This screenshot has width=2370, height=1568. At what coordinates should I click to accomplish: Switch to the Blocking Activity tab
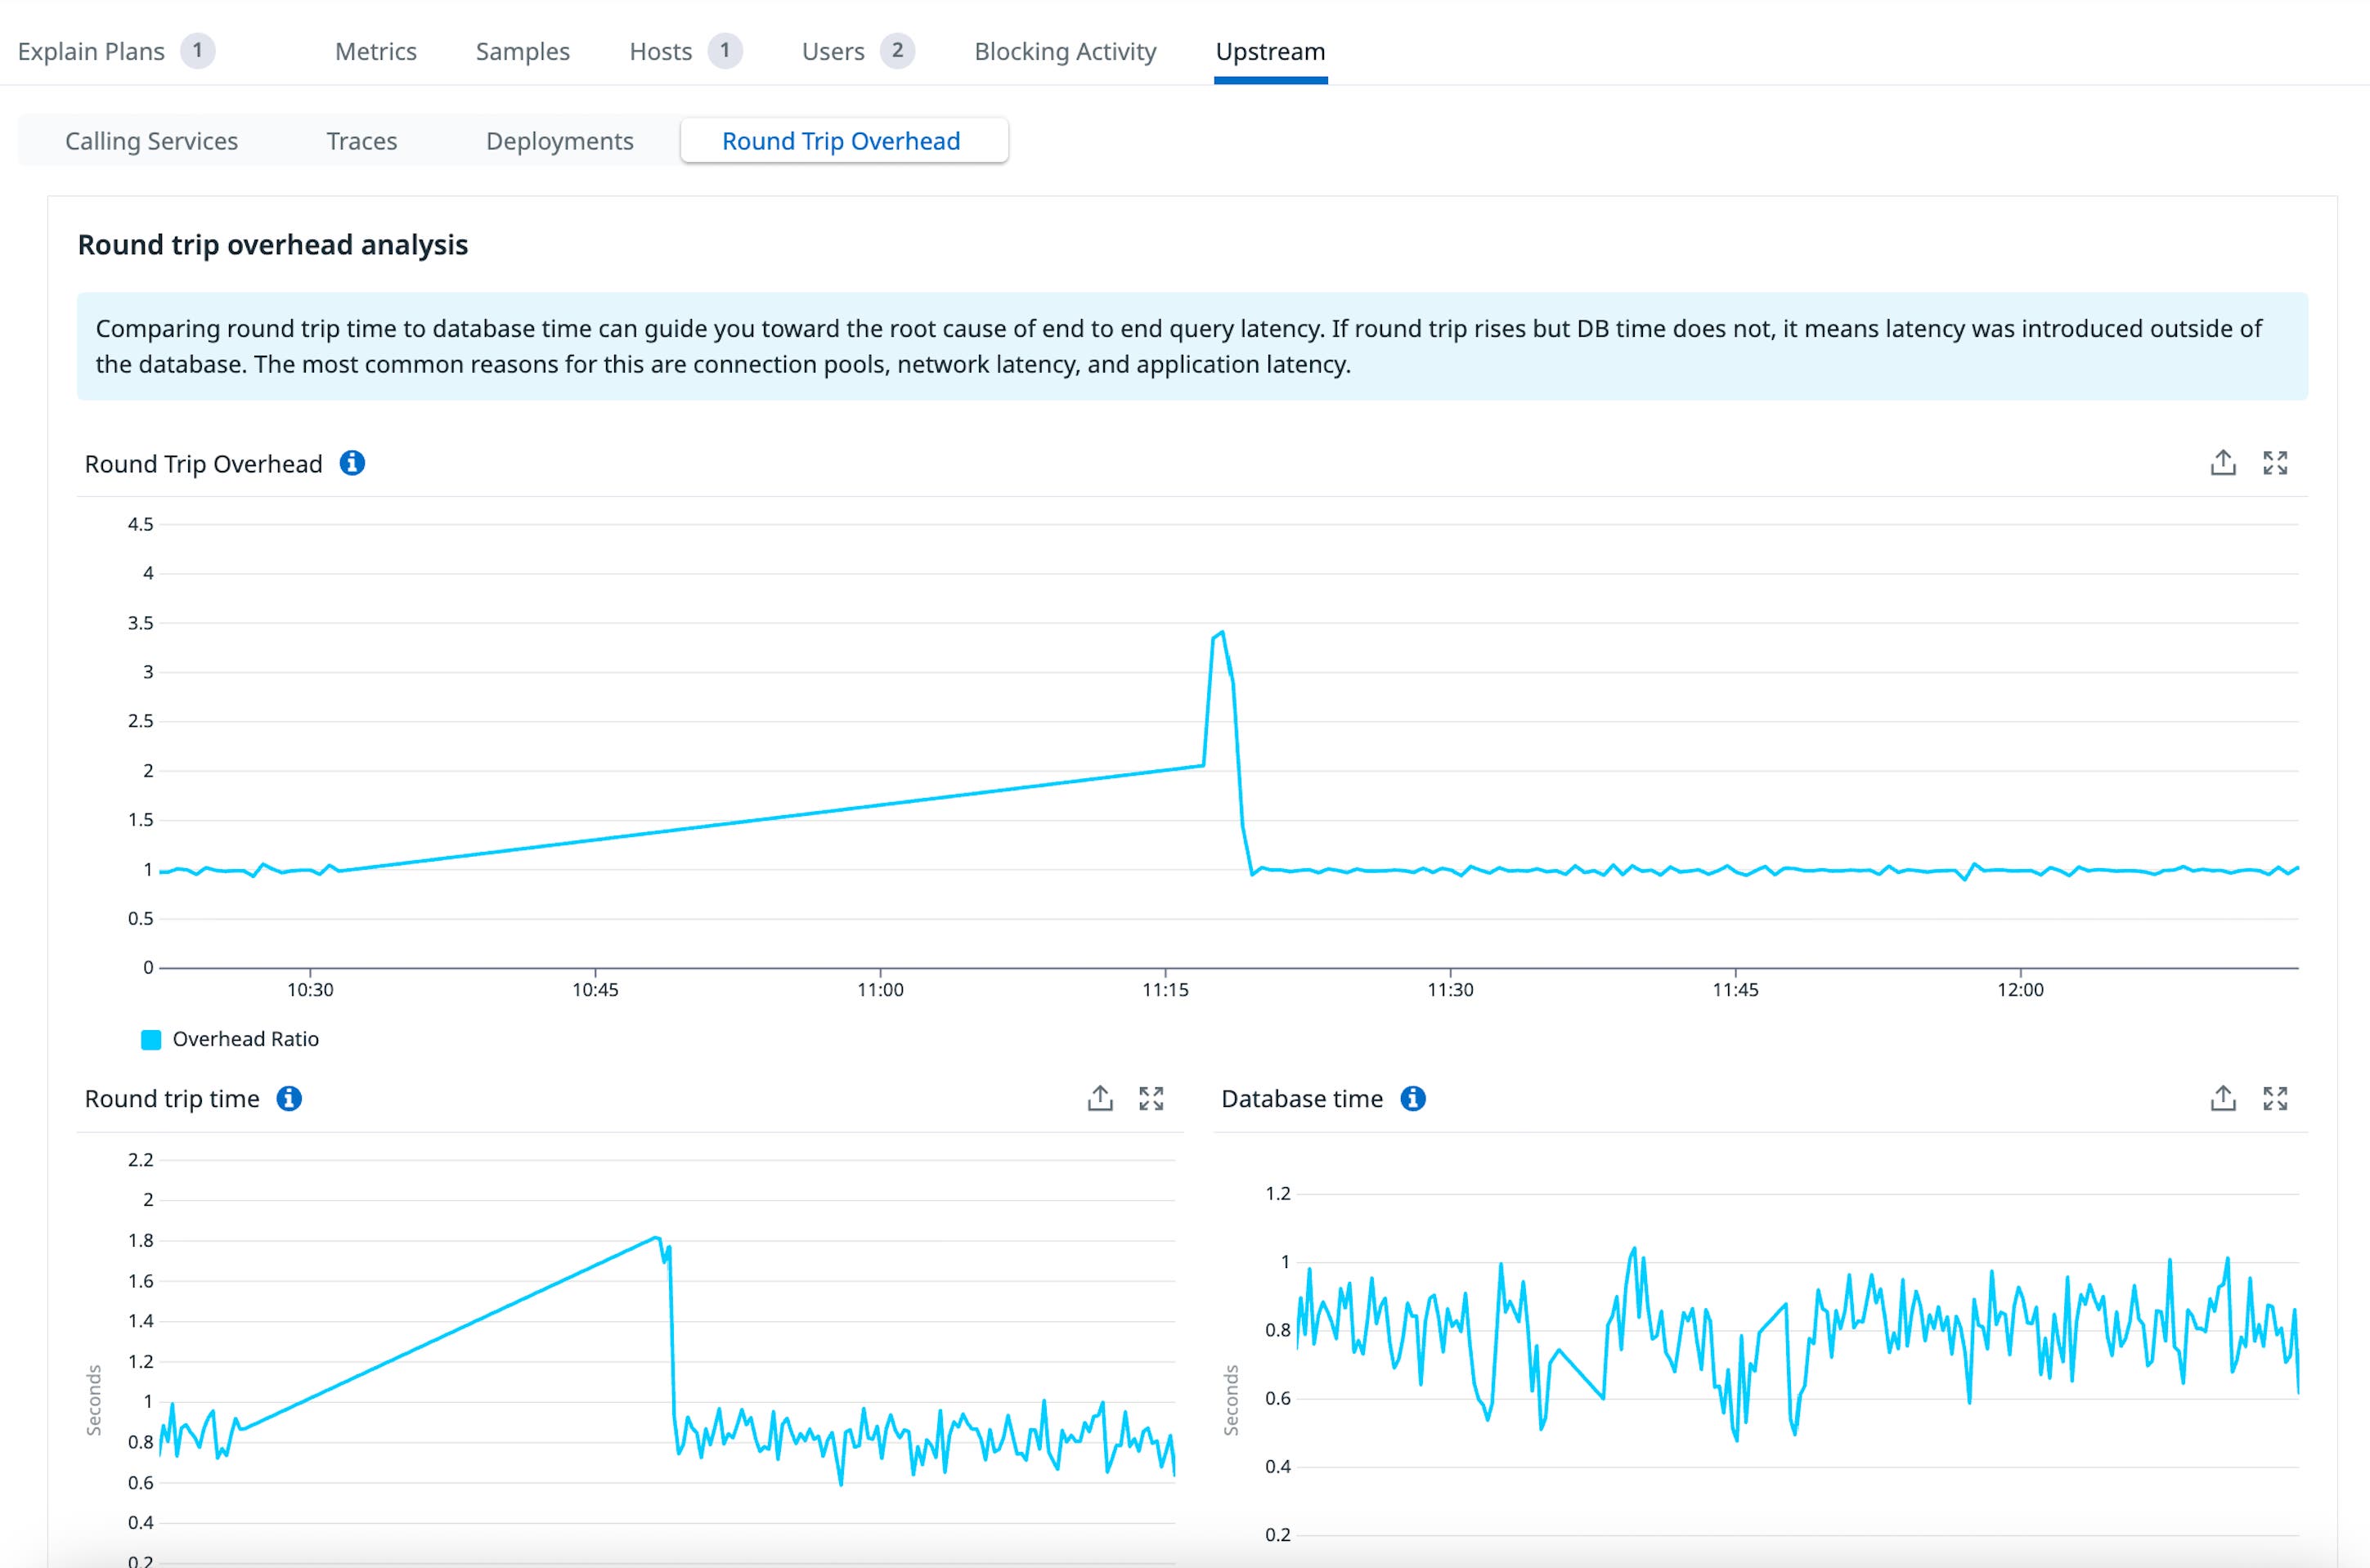point(1065,52)
